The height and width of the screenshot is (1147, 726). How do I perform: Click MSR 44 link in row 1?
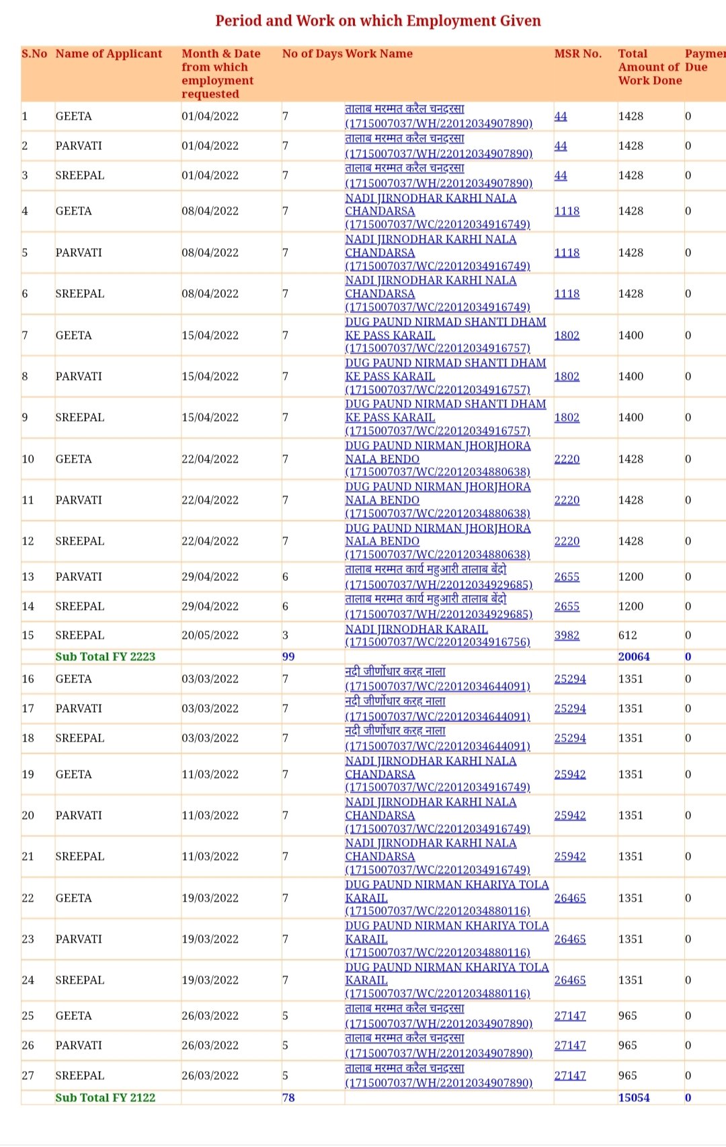561,116
